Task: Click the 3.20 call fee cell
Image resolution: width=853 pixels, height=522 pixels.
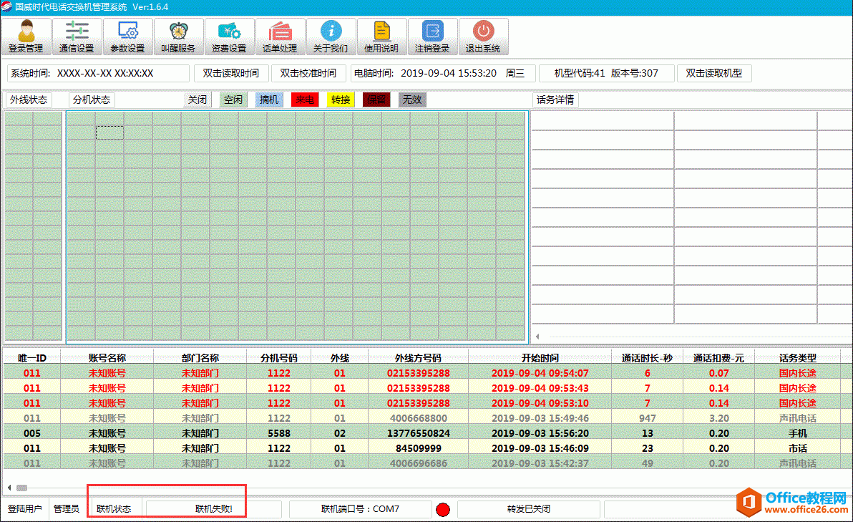Action: click(x=718, y=418)
